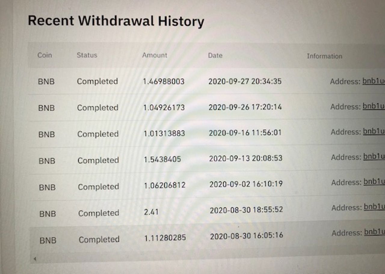Select the Status column header

click(x=87, y=55)
